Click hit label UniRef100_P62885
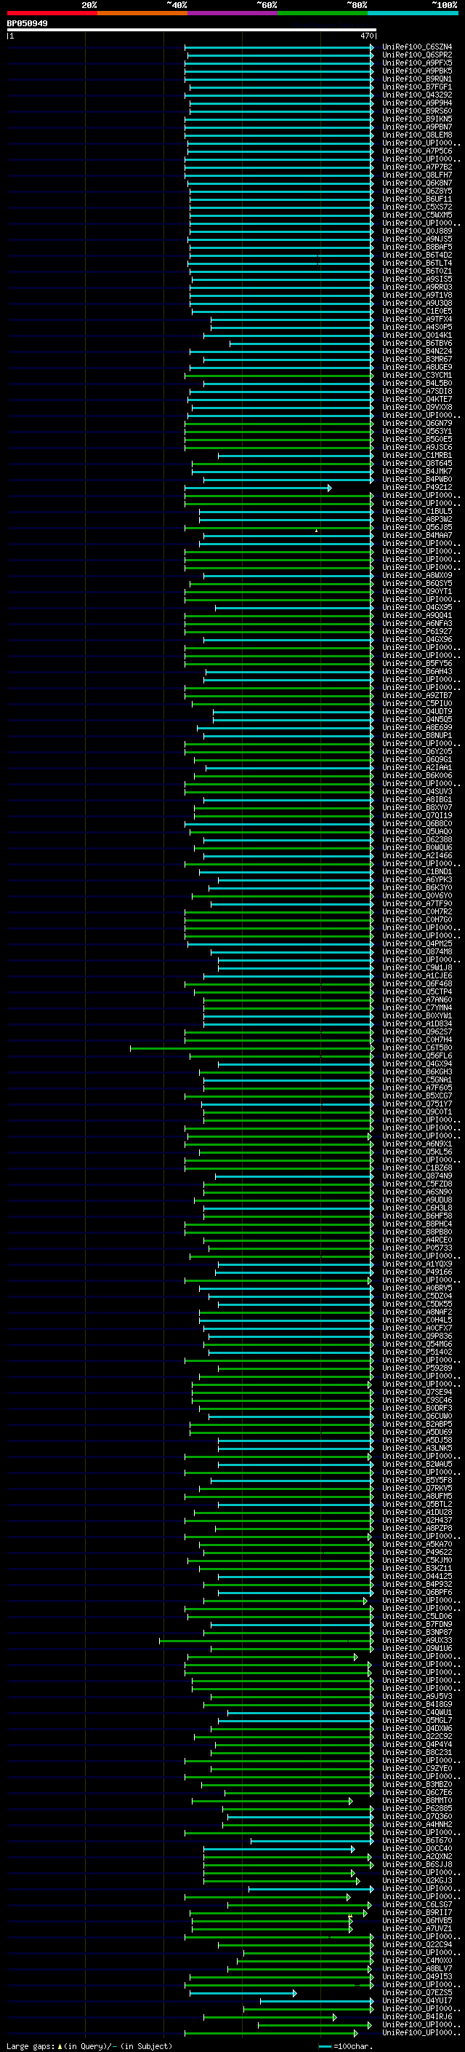 [x=417, y=1808]
